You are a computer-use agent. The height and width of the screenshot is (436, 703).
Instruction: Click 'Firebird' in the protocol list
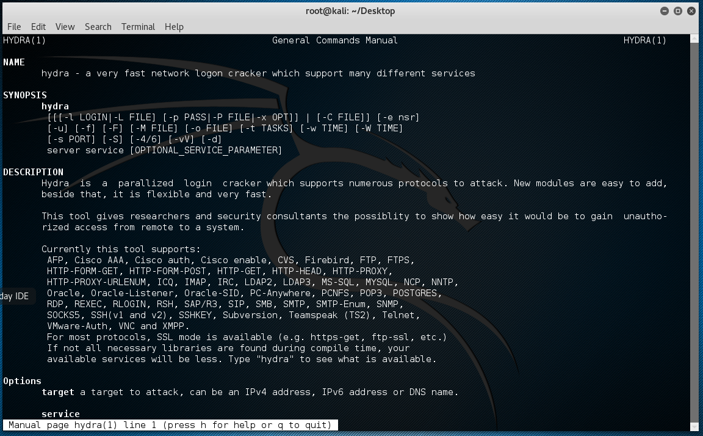coord(327,260)
